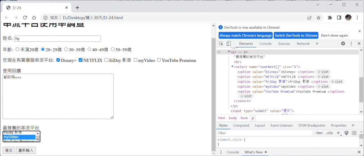
Task: Reload the page with the refresh icon
Action: 25,18
